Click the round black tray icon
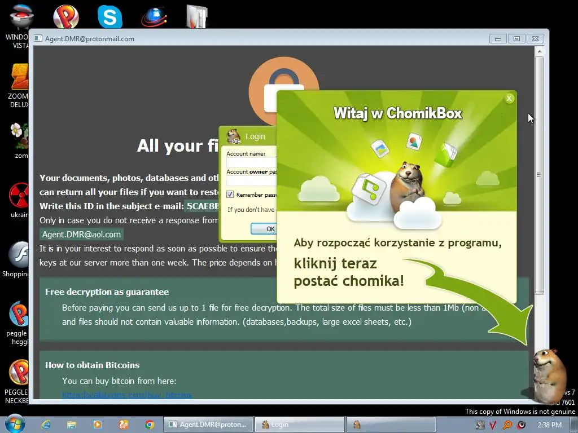Image resolution: width=578 pixels, height=433 pixels. [x=521, y=425]
